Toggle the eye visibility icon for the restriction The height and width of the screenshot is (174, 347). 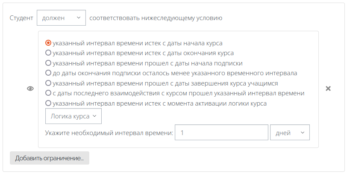coord(30,88)
